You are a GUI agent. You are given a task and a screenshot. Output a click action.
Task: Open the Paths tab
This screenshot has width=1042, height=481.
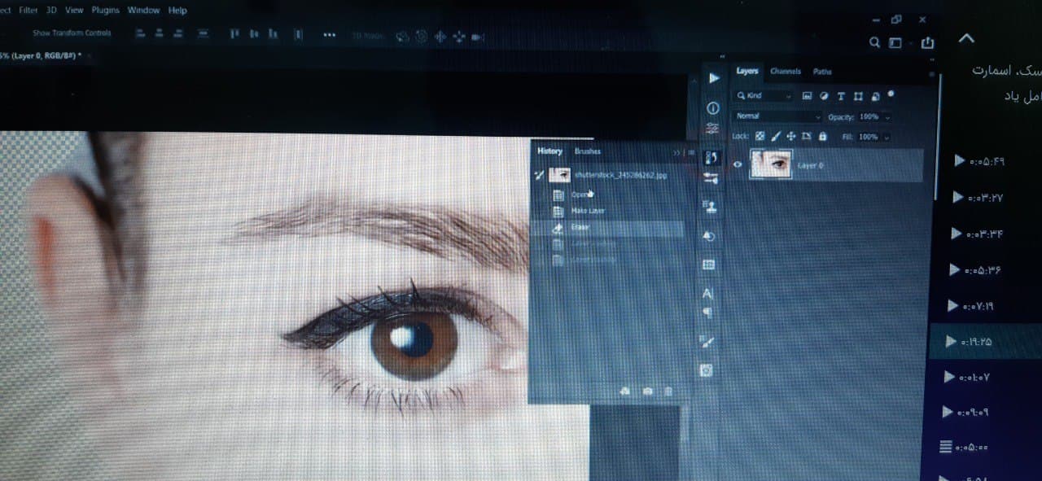click(822, 72)
